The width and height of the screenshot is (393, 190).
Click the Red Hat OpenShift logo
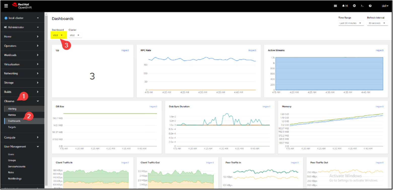22,6
